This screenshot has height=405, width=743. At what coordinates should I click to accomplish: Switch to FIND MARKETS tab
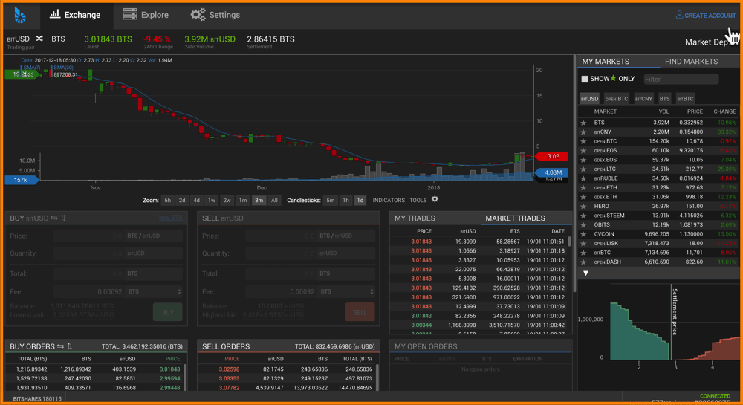[691, 62]
